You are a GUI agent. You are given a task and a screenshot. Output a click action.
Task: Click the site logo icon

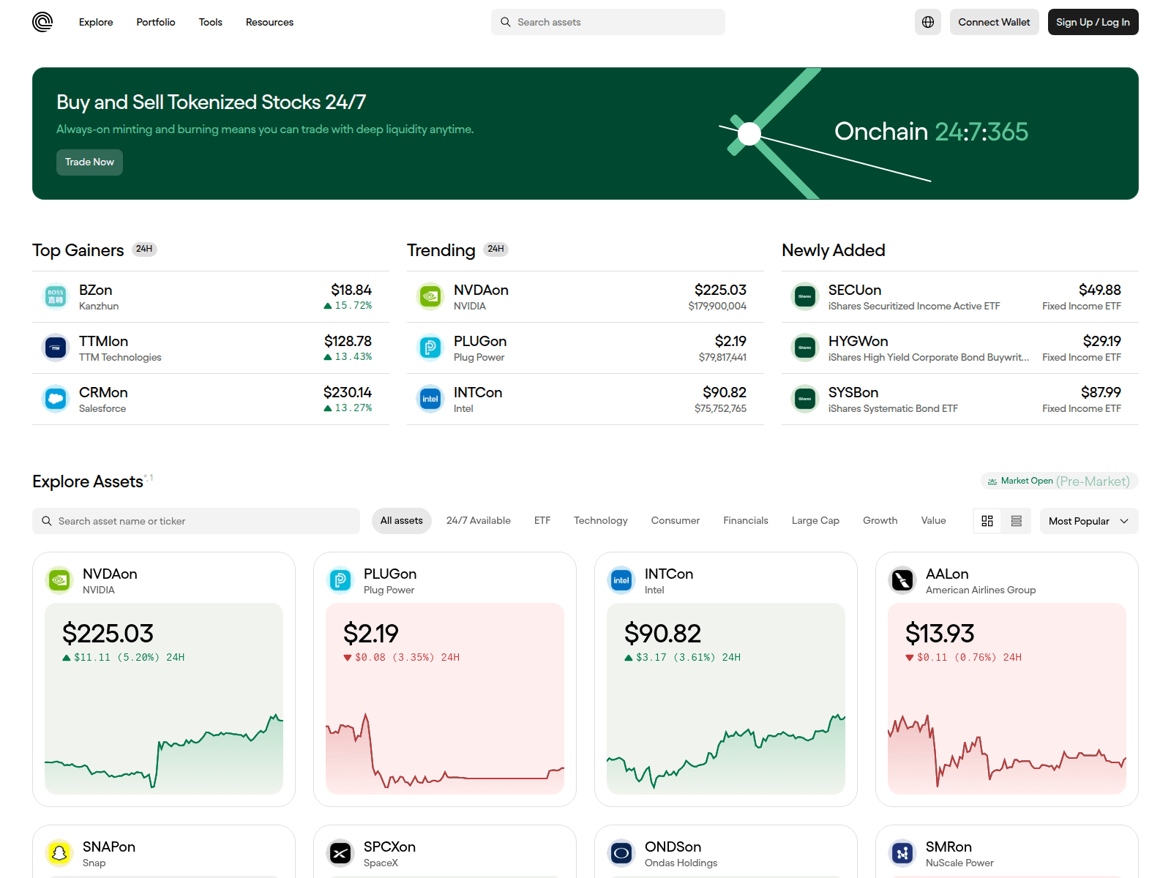(x=42, y=22)
